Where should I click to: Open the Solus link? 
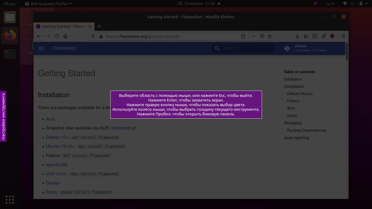click(51, 192)
